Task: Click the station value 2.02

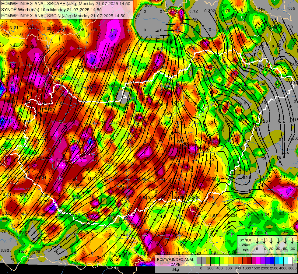Action: [x=30, y=47]
